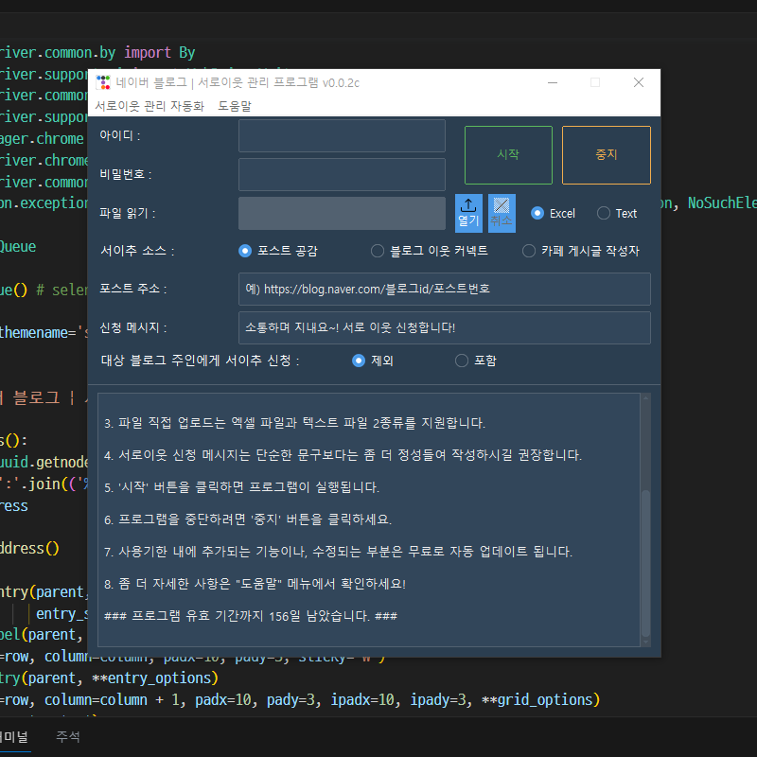The image size is (757, 757).
Task: Choose 포스트 공감 as the source
Action: click(x=245, y=251)
